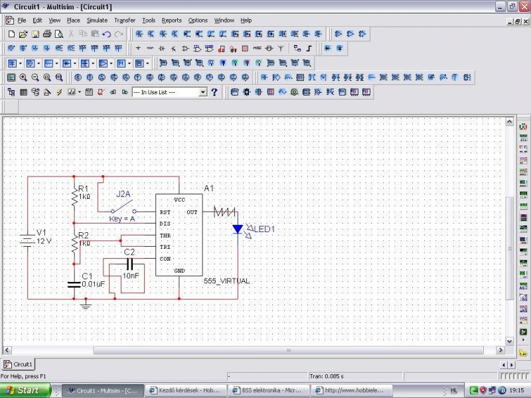The width and height of the screenshot is (531, 398).
Task: Expand miscellaneous M family dropdown arrow
Action: click(129, 63)
